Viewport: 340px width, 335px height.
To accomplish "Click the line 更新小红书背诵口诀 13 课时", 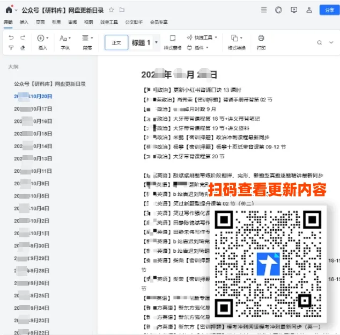I will click(x=207, y=90).
